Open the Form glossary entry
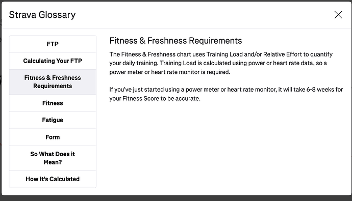This screenshot has width=352, height=201. pos(53,137)
